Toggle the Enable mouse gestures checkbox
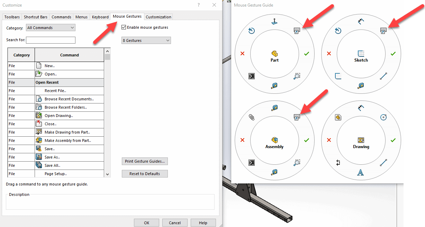Screen dimensions: 425x227 tap(124, 27)
